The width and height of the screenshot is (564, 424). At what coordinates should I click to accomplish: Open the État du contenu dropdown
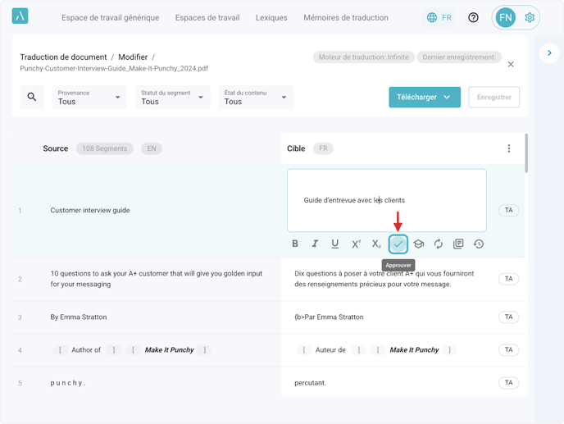click(255, 98)
